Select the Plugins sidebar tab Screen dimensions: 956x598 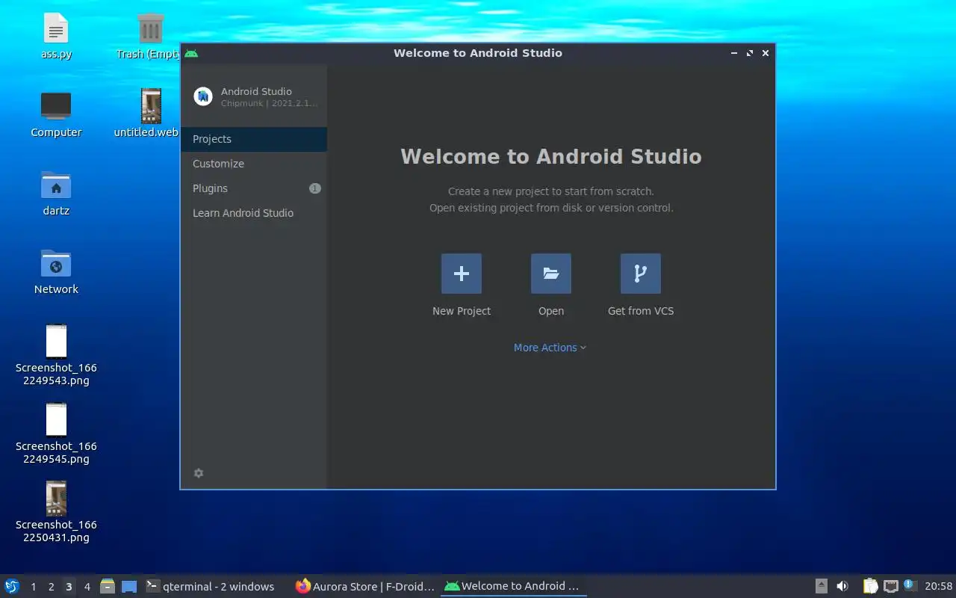pos(254,188)
